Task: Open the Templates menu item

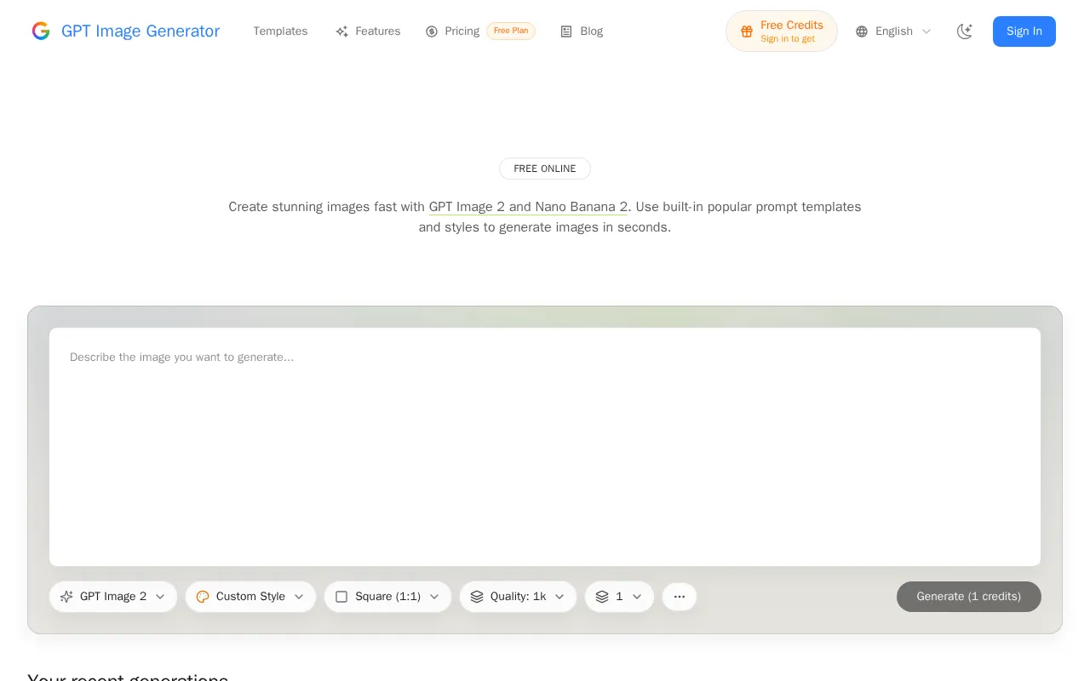Action: point(280,31)
